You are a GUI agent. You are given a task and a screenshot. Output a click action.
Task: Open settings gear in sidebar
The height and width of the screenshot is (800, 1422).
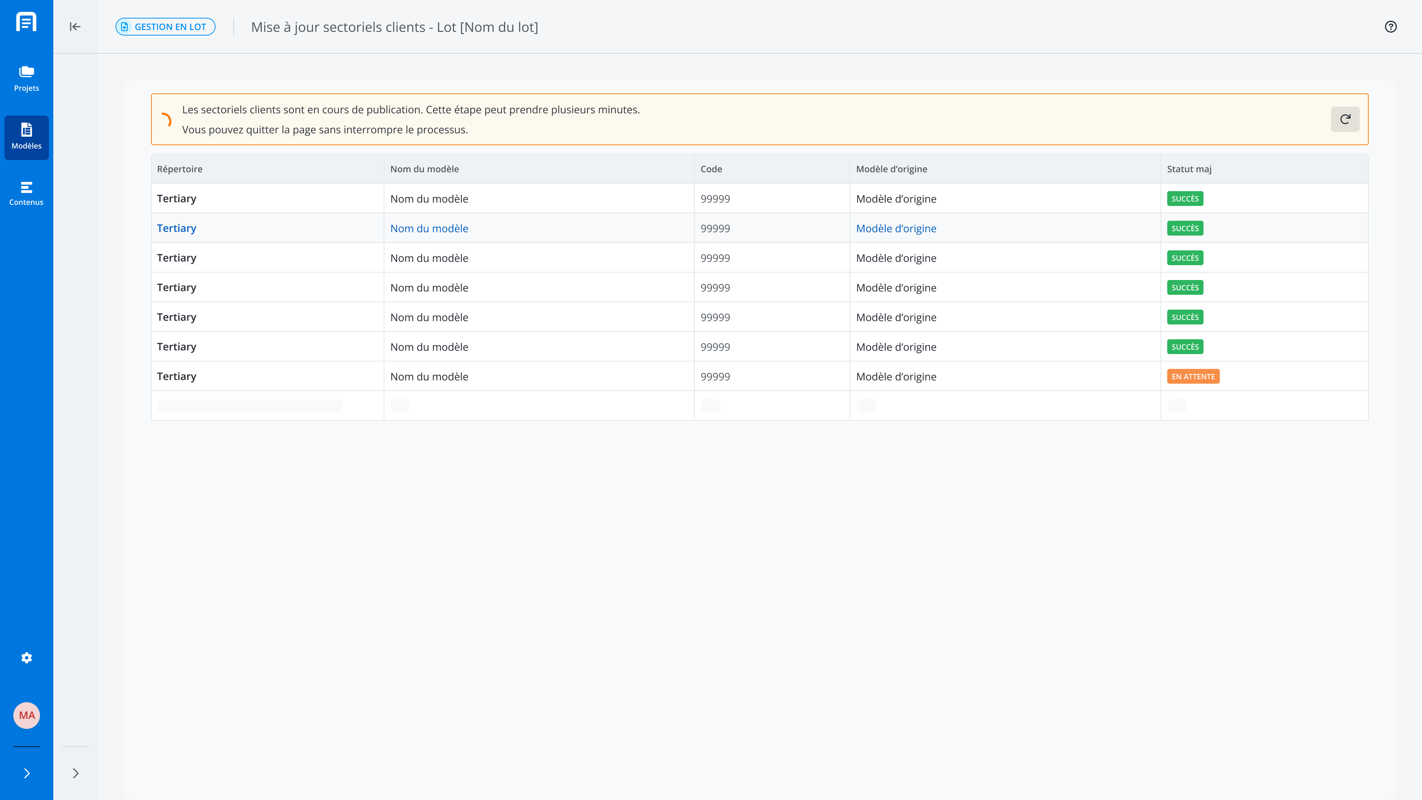click(27, 657)
